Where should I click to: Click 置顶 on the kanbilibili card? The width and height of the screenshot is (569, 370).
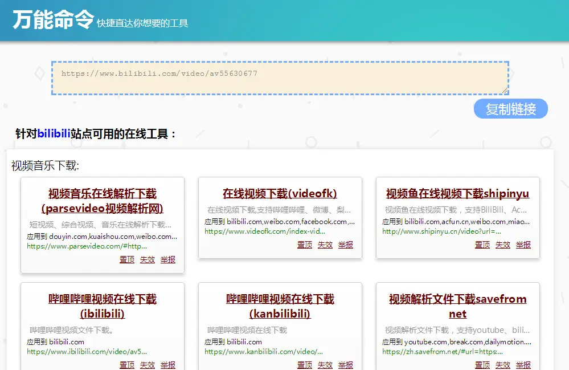(x=305, y=365)
